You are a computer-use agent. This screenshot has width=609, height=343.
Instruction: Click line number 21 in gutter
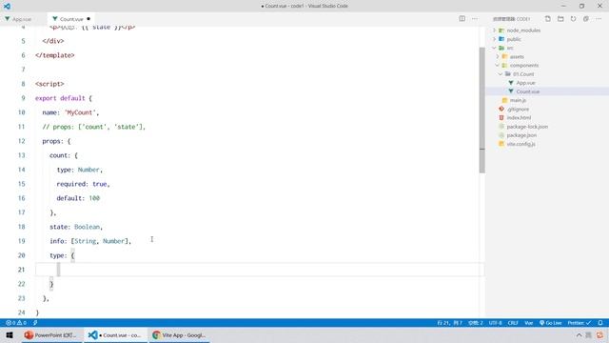pyautogui.click(x=21, y=270)
